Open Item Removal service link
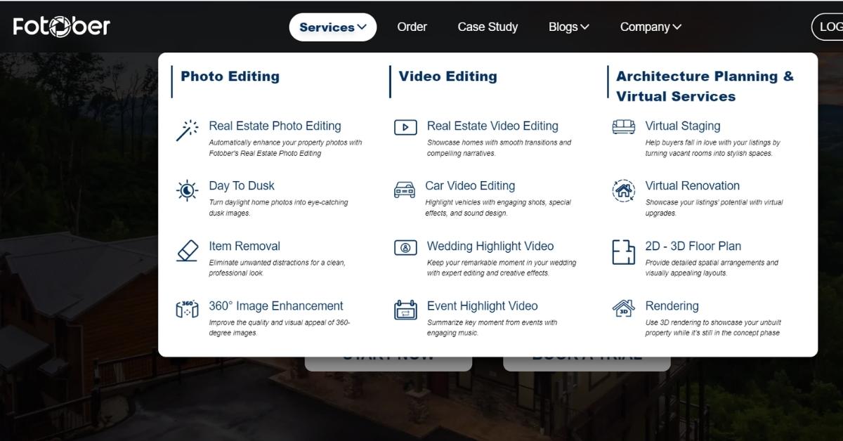 click(244, 246)
